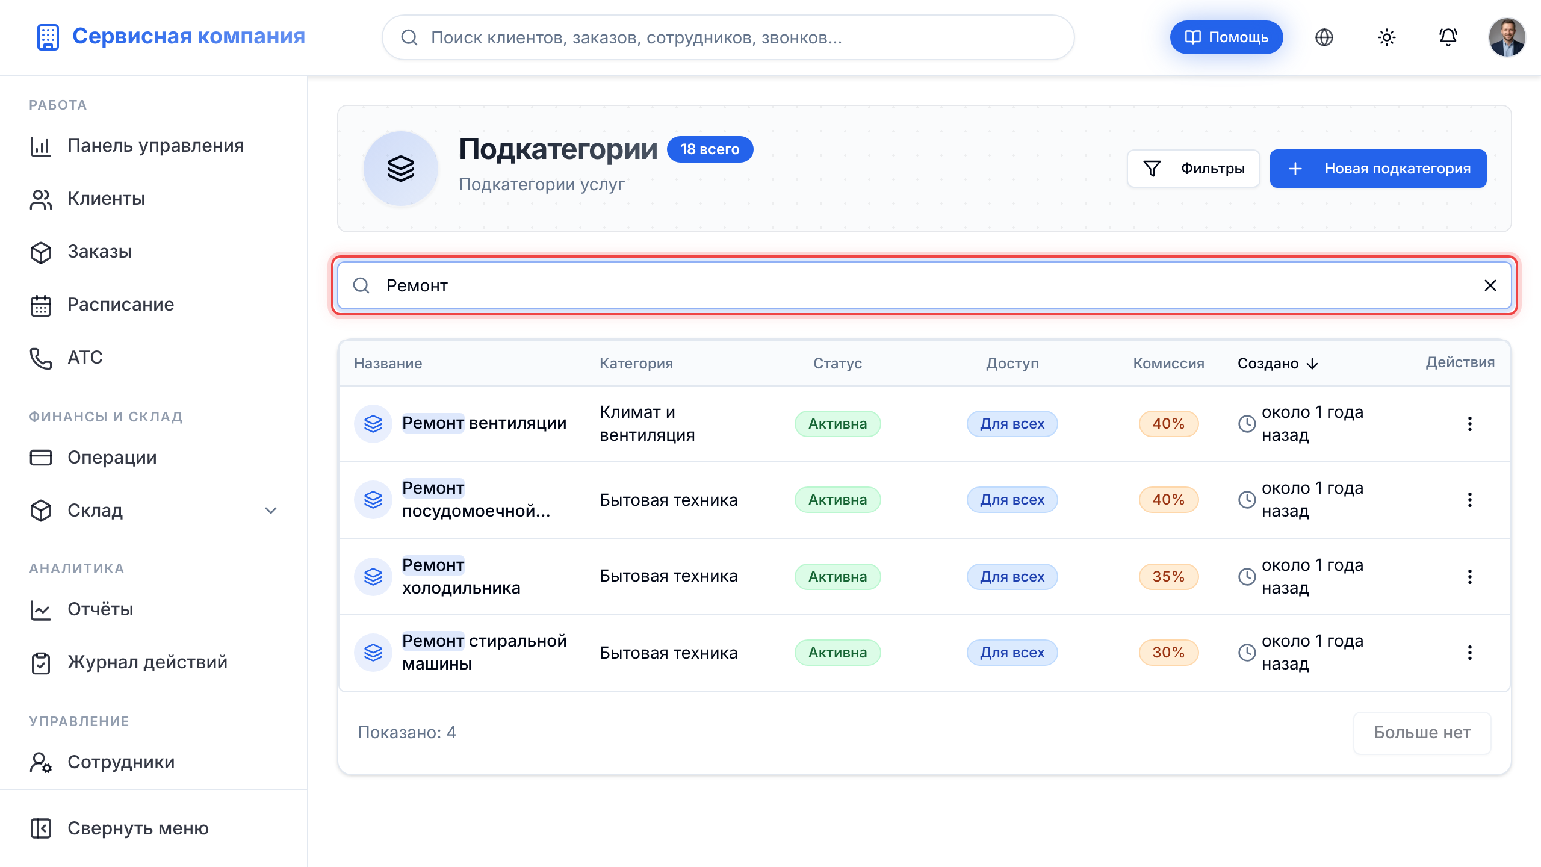Click into the Ремонт subcategory search field

pyautogui.click(x=924, y=285)
